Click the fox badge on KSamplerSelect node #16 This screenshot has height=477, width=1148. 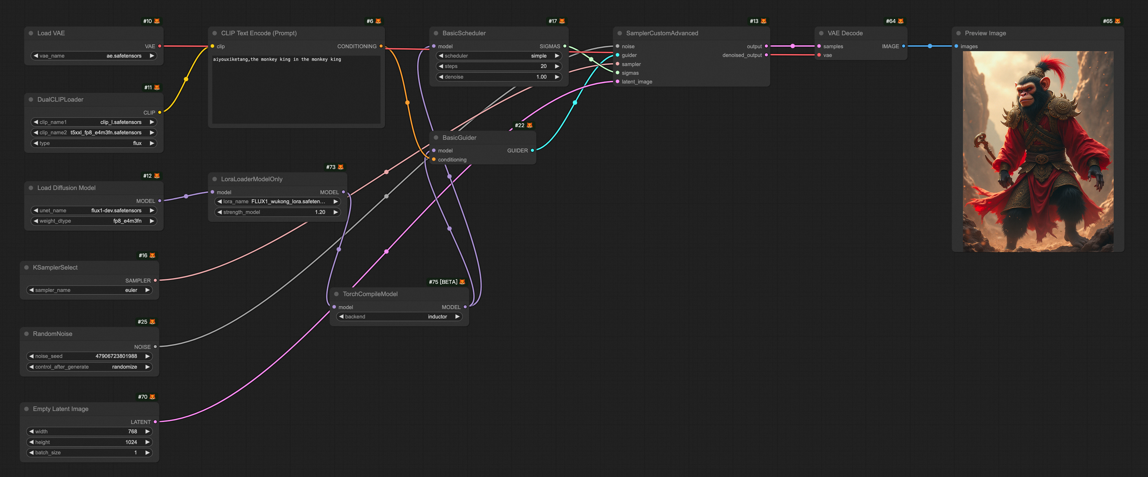point(152,255)
